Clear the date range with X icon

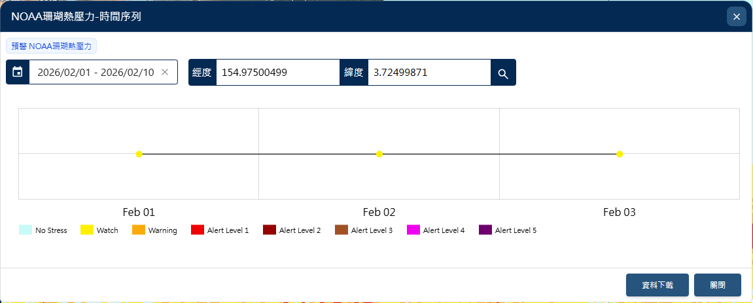pos(165,72)
